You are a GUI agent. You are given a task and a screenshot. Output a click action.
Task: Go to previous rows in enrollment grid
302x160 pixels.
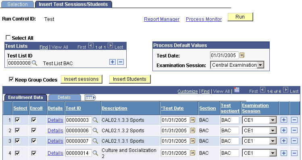tap(262, 90)
